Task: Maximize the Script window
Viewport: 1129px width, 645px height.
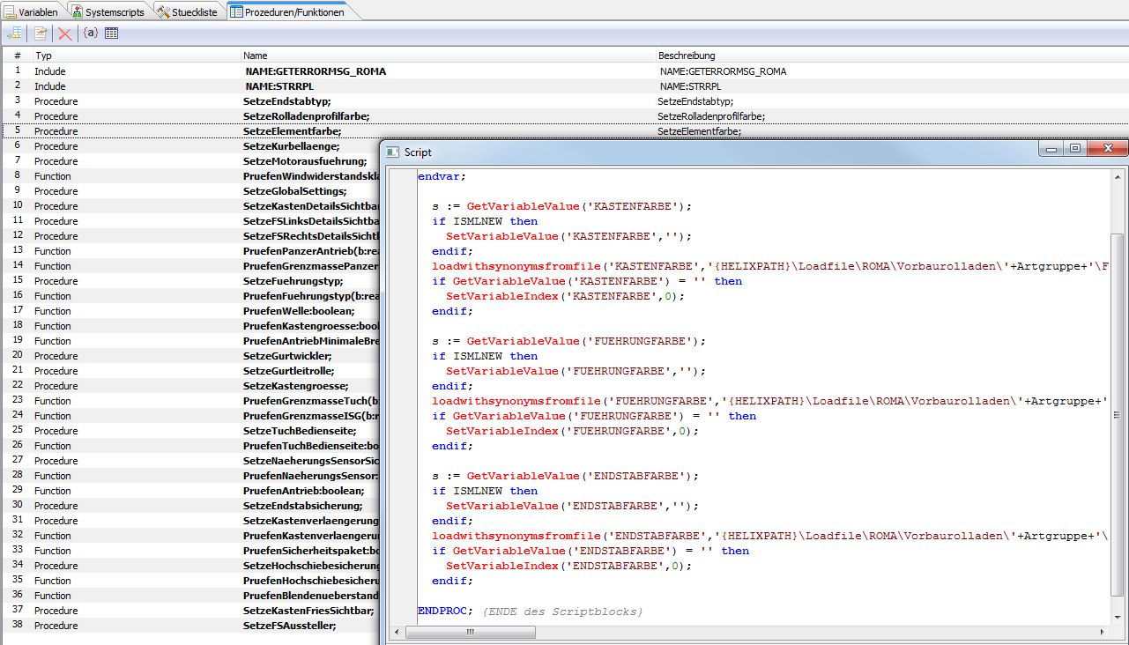Action: click(x=1074, y=149)
